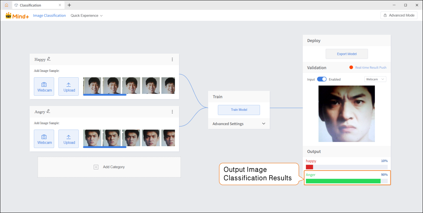423x213 pixels.
Task: Toggle the Real-time Result Push indicator
Action: tap(351, 68)
